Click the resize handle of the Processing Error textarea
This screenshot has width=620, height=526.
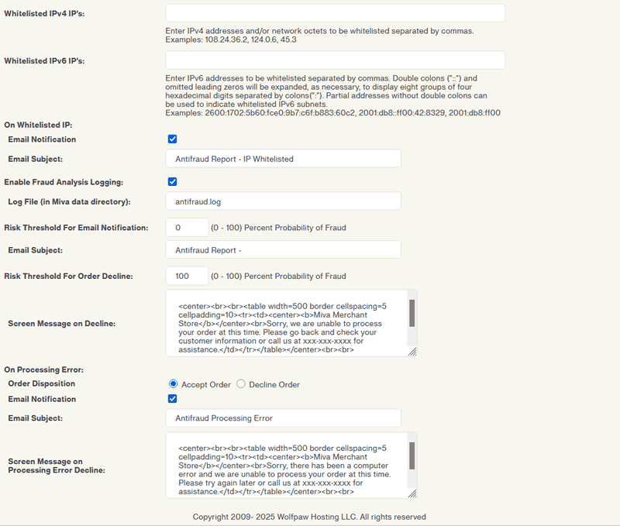click(x=412, y=493)
